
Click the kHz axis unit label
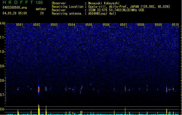3,23
